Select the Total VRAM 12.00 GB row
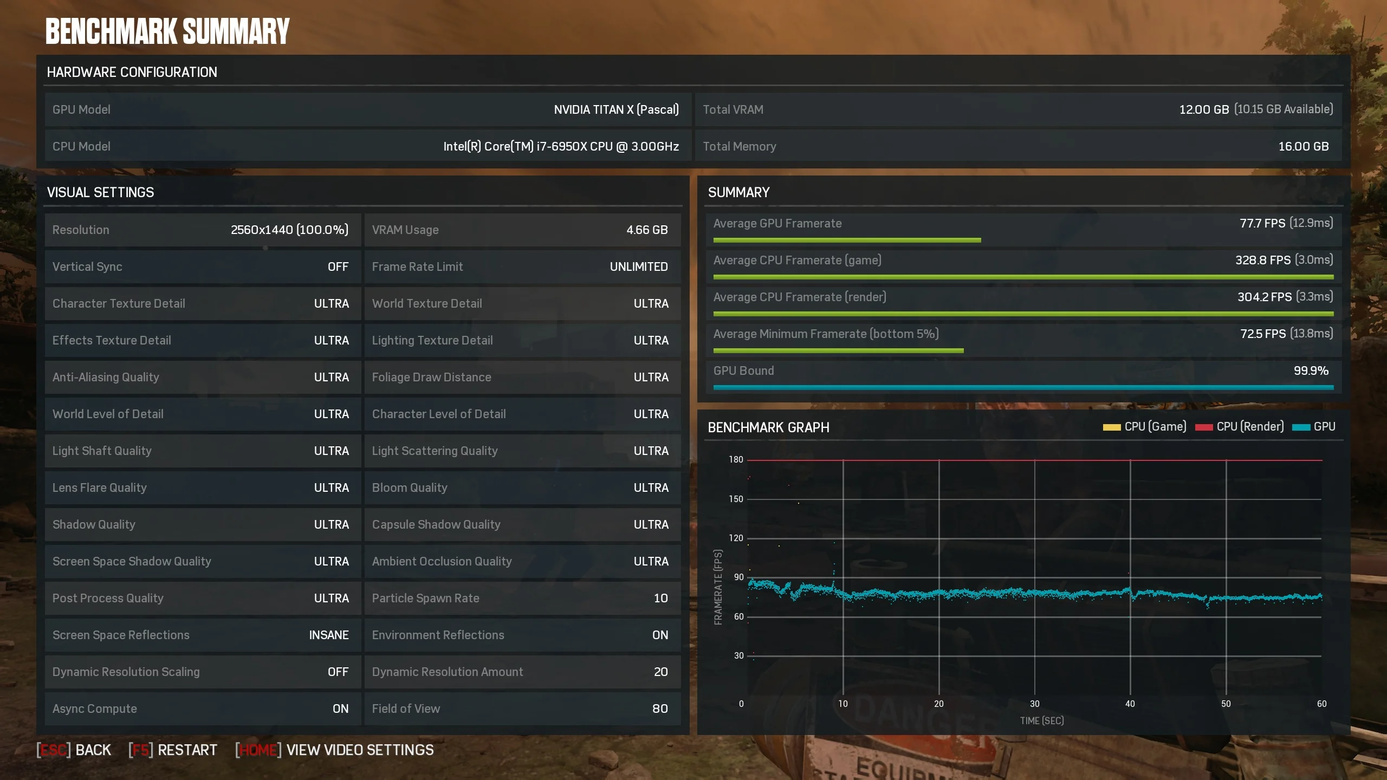The image size is (1387, 780). 1019,110
